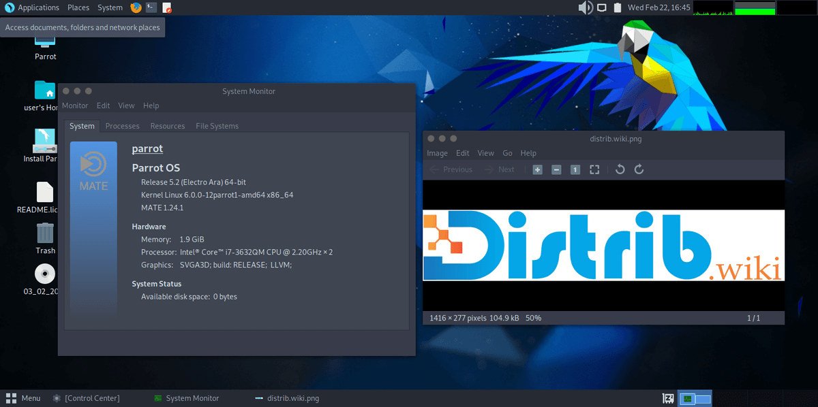This screenshot has width=818, height=407.
Task: Click the green memory monitor applet
Action: click(x=754, y=7)
